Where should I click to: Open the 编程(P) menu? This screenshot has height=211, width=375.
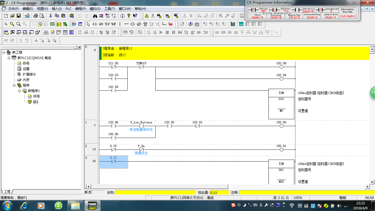(x=80, y=9)
